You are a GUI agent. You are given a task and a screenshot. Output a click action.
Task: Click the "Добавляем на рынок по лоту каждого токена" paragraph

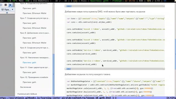tap(87, 75)
